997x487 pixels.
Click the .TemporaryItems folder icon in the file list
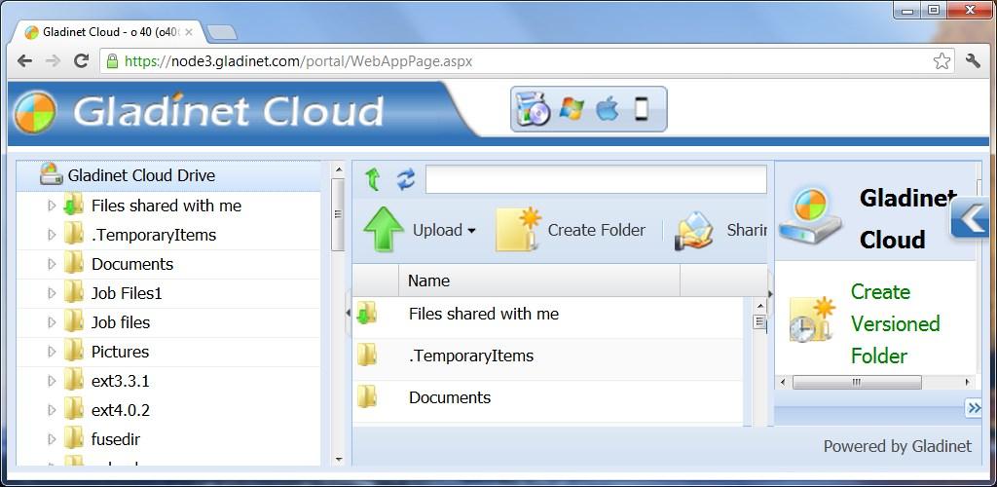pos(366,356)
